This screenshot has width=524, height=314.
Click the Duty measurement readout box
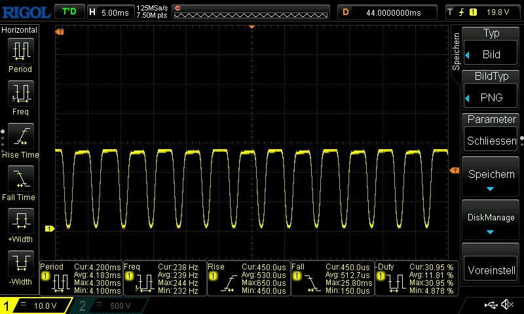pyautogui.click(x=415, y=279)
